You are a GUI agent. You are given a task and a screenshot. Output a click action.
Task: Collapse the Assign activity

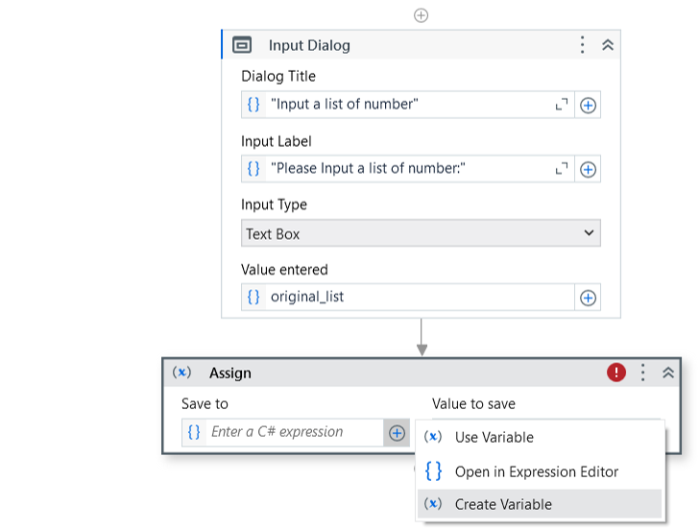tap(668, 373)
